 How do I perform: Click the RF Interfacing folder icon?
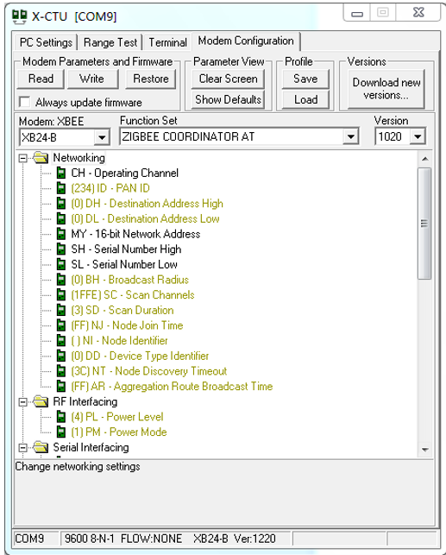point(41,401)
